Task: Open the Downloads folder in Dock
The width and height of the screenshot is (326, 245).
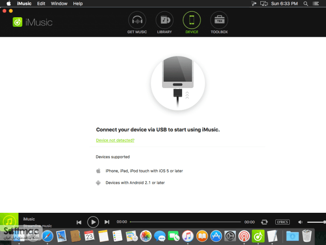Action: coord(292,236)
